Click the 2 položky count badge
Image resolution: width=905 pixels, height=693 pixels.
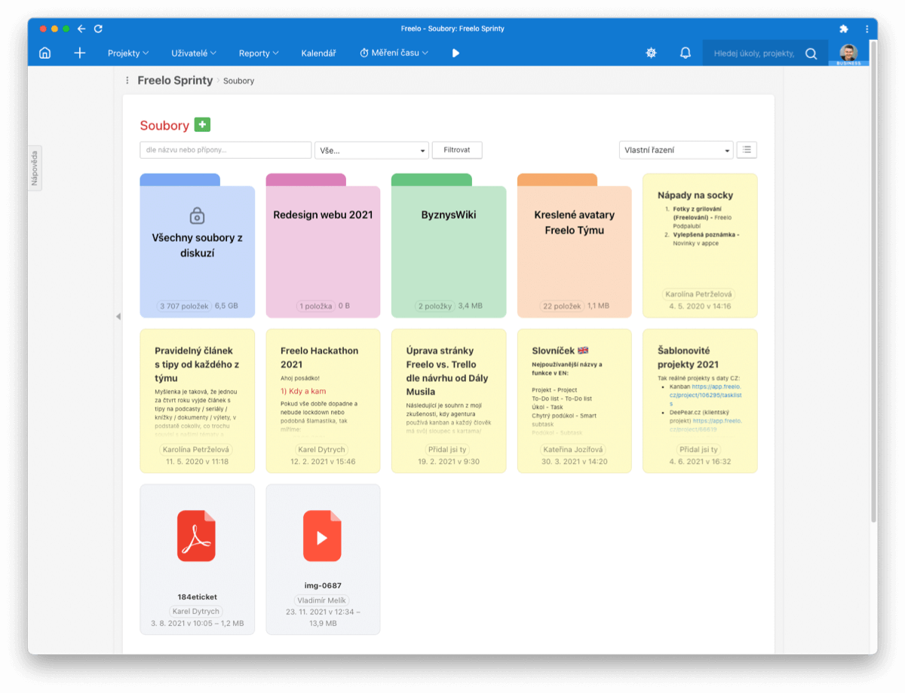[x=435, y=307]
